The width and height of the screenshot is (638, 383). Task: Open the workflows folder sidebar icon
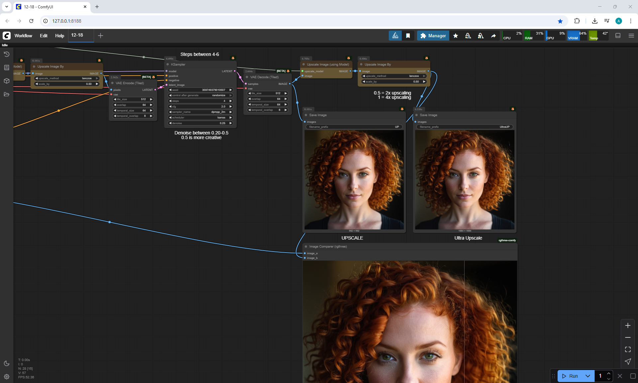tap(6, 94)
